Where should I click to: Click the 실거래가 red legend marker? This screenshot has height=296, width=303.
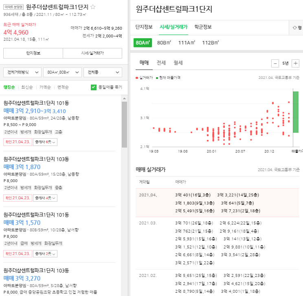click(137, 78)
